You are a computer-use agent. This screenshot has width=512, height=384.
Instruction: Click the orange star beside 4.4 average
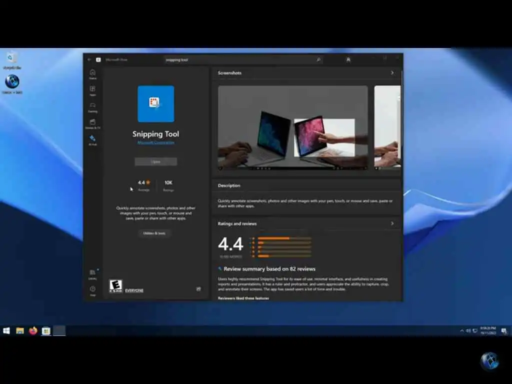point(148,182)
